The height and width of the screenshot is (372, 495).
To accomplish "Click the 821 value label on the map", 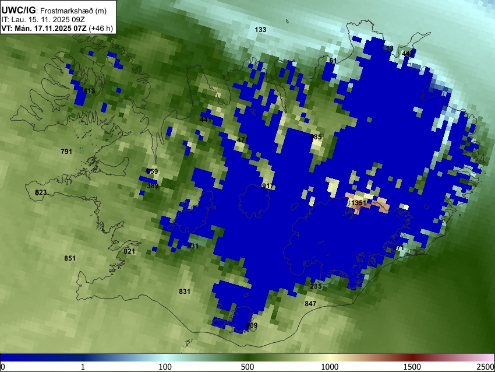I will click(129, 251).
